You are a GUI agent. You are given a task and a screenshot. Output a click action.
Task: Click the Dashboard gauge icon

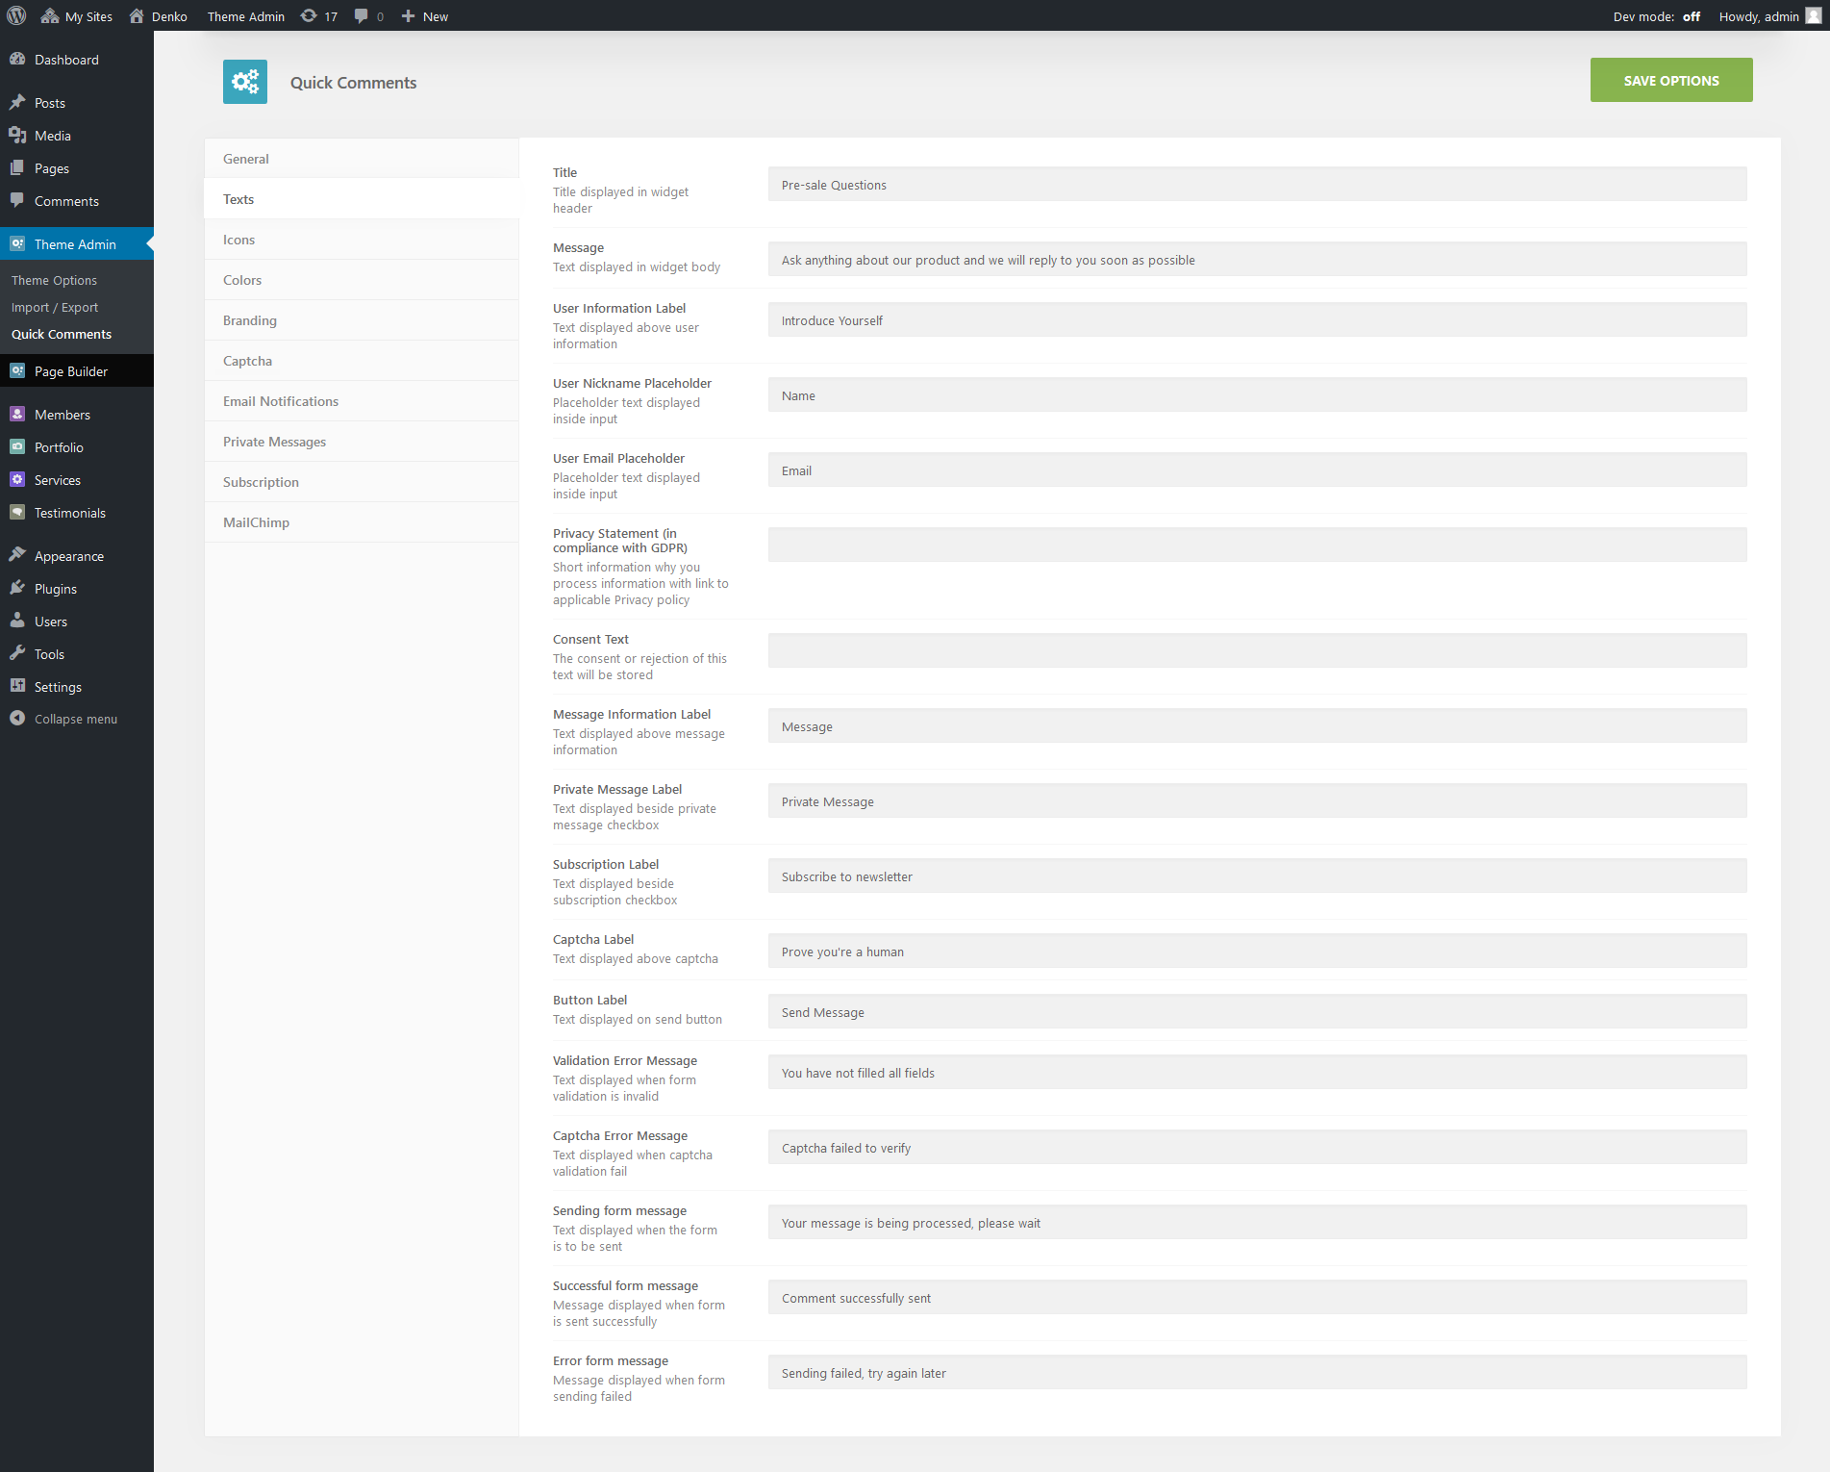pyautogui.click(x=17, y=59)
